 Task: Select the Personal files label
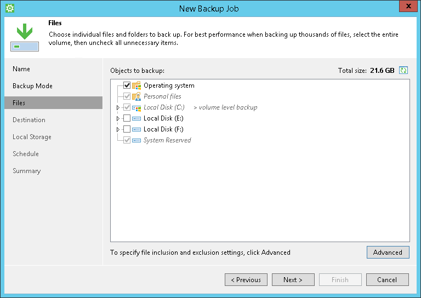(x=162, y=96)
